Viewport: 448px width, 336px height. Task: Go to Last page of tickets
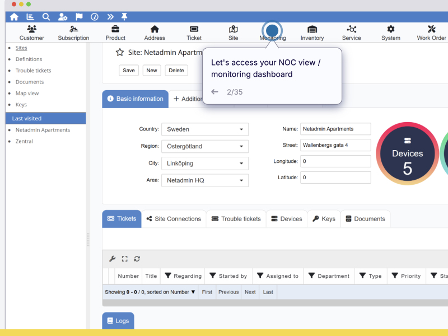[268, 292]
